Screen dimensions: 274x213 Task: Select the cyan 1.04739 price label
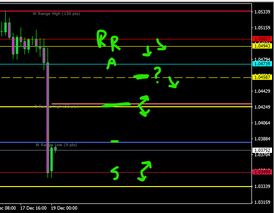click(262, 64)
